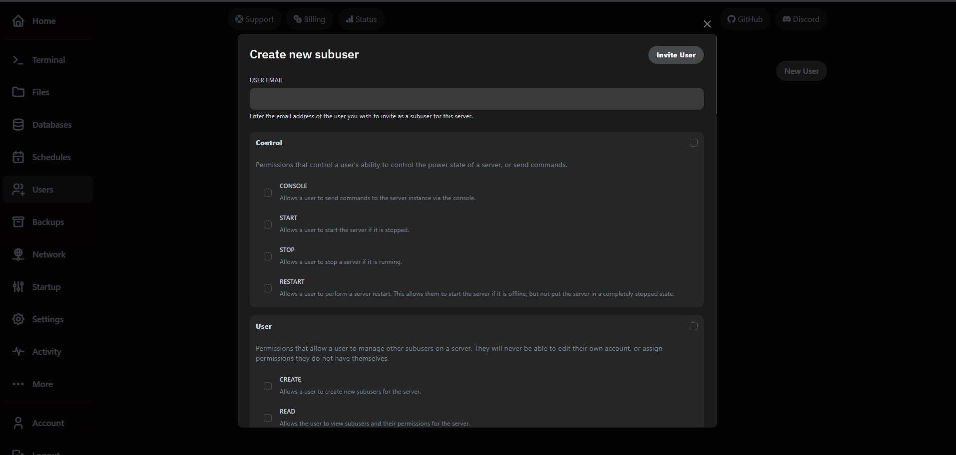Click the USER EMAIL input field
956x455 pixels.
click(x=476, y=98)
